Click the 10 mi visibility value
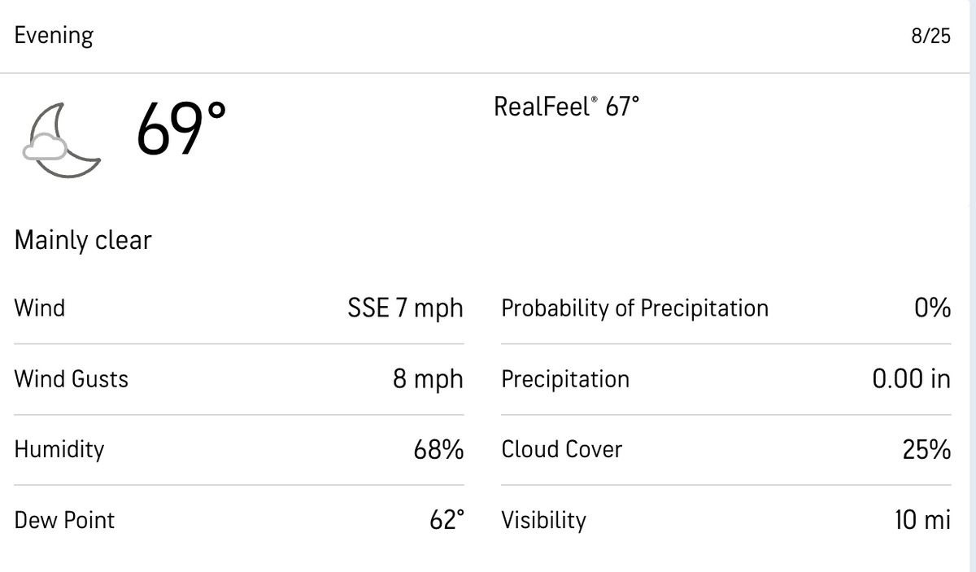 pyautogui.click(x=922, y=520)
